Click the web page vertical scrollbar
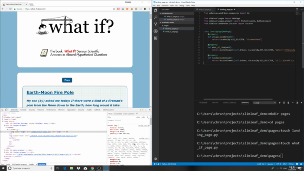Viewport: 304px width, 171px height. pyautogui.click(x=151, y=59)
